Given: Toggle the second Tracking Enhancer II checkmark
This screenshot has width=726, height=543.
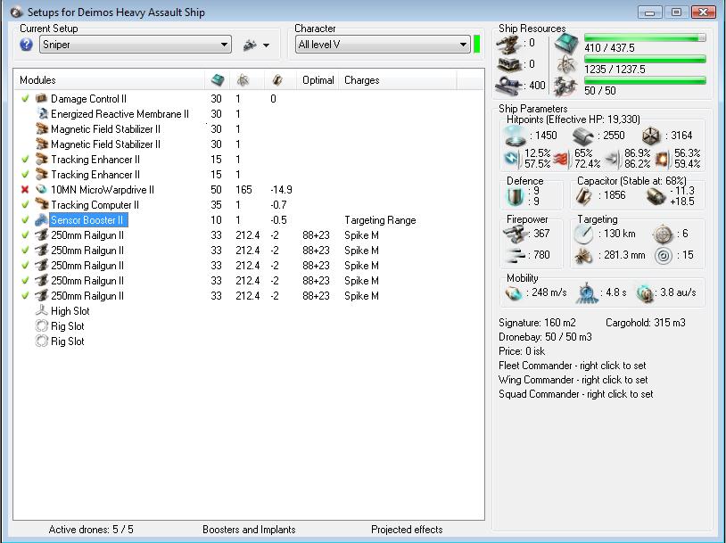Looking at the screenshot, I should 25,174.
